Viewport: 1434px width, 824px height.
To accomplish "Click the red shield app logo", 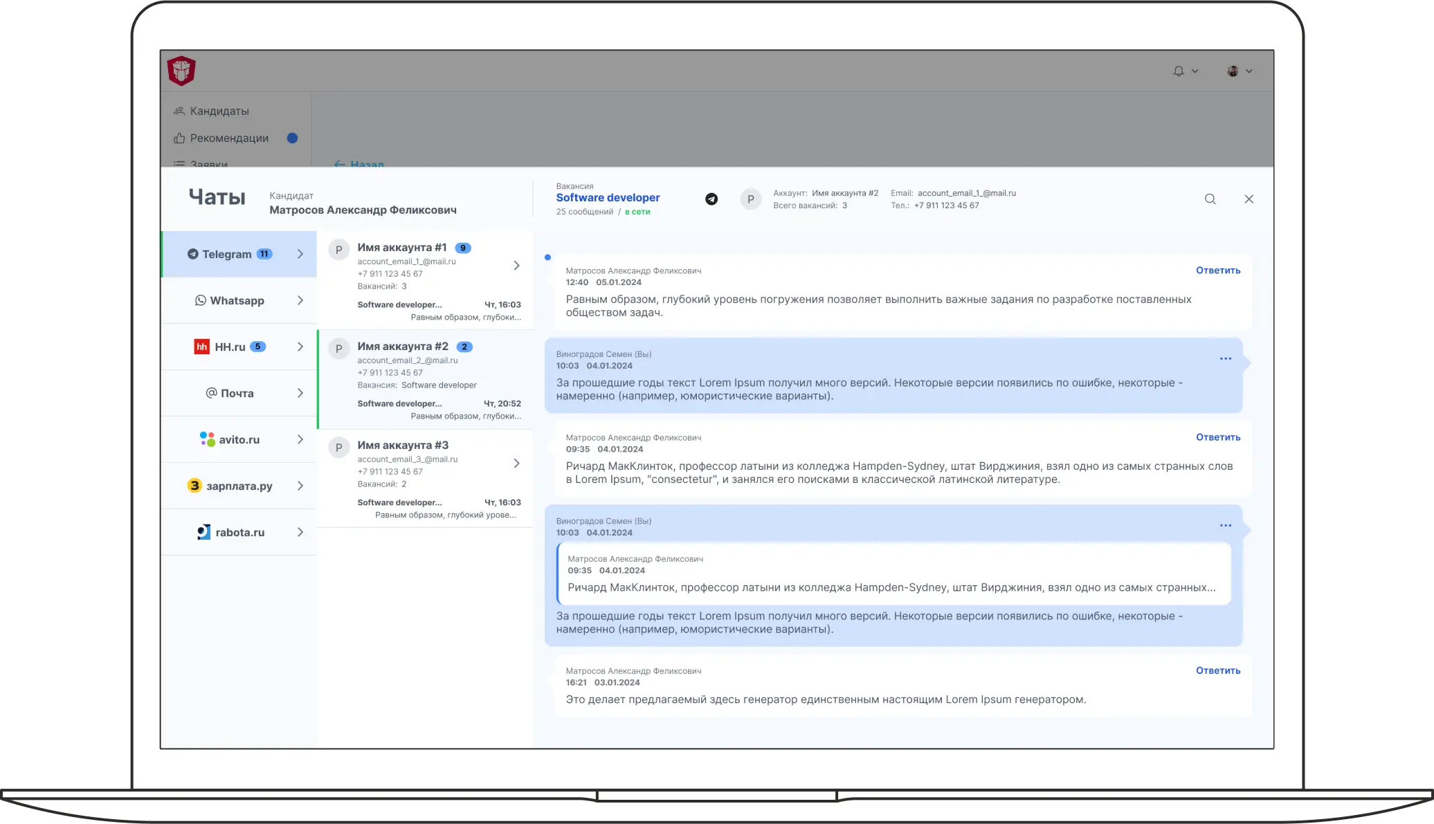I will [181, 71].
